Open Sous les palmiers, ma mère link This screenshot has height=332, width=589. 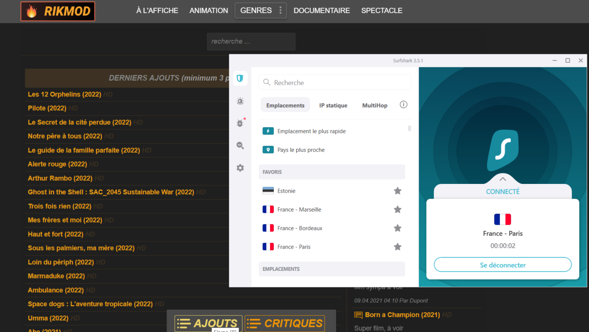(x=81, y=248)
